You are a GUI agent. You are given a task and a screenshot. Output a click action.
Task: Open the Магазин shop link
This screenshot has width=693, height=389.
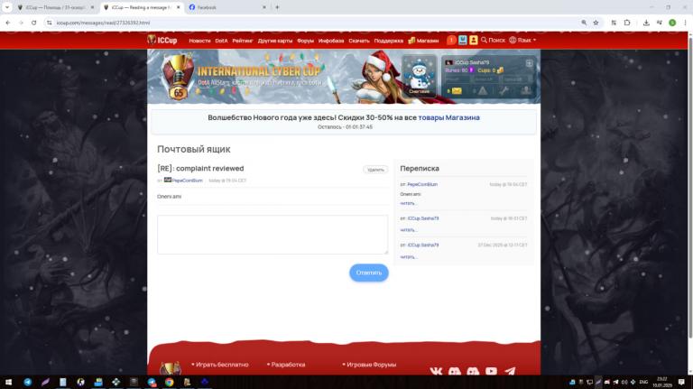423,41
